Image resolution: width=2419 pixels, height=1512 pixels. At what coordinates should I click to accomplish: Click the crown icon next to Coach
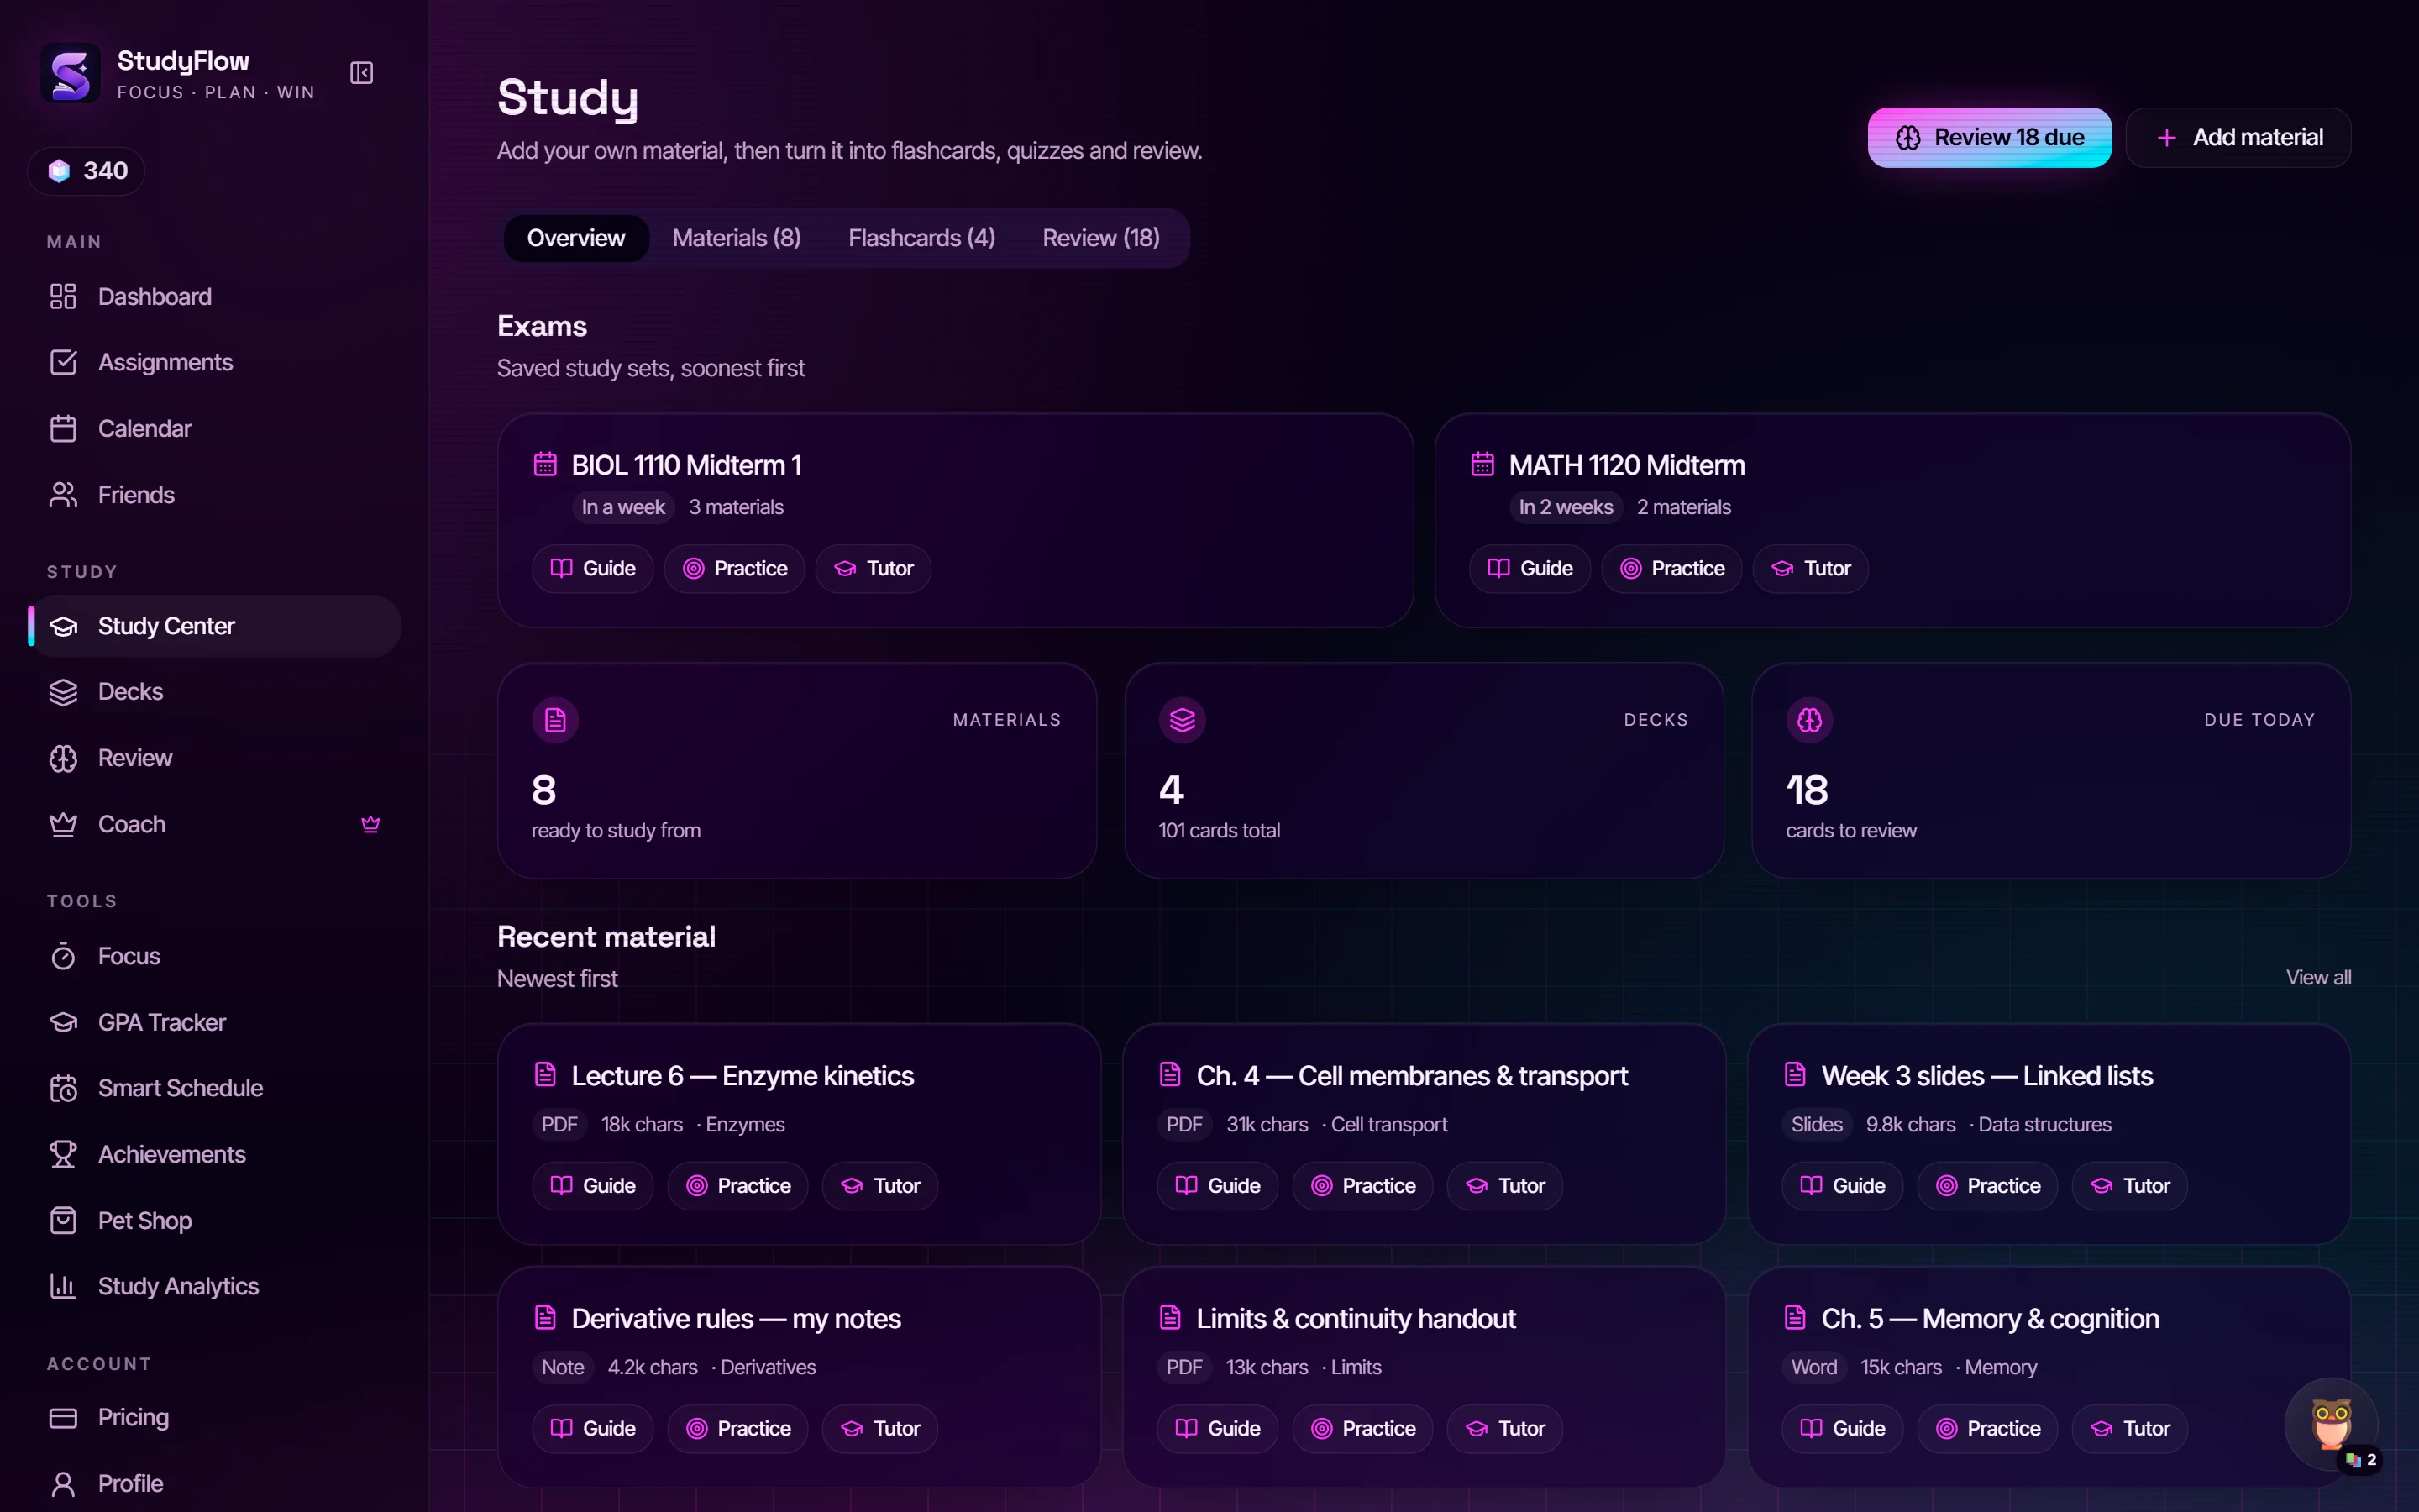[370, 824]
